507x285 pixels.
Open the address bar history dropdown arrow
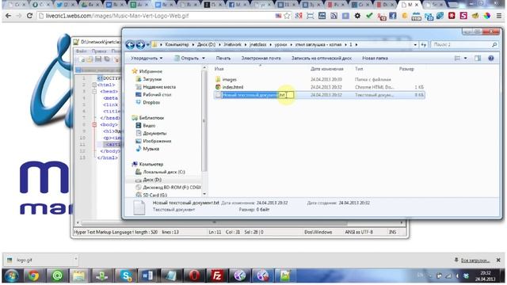point(415,44)
